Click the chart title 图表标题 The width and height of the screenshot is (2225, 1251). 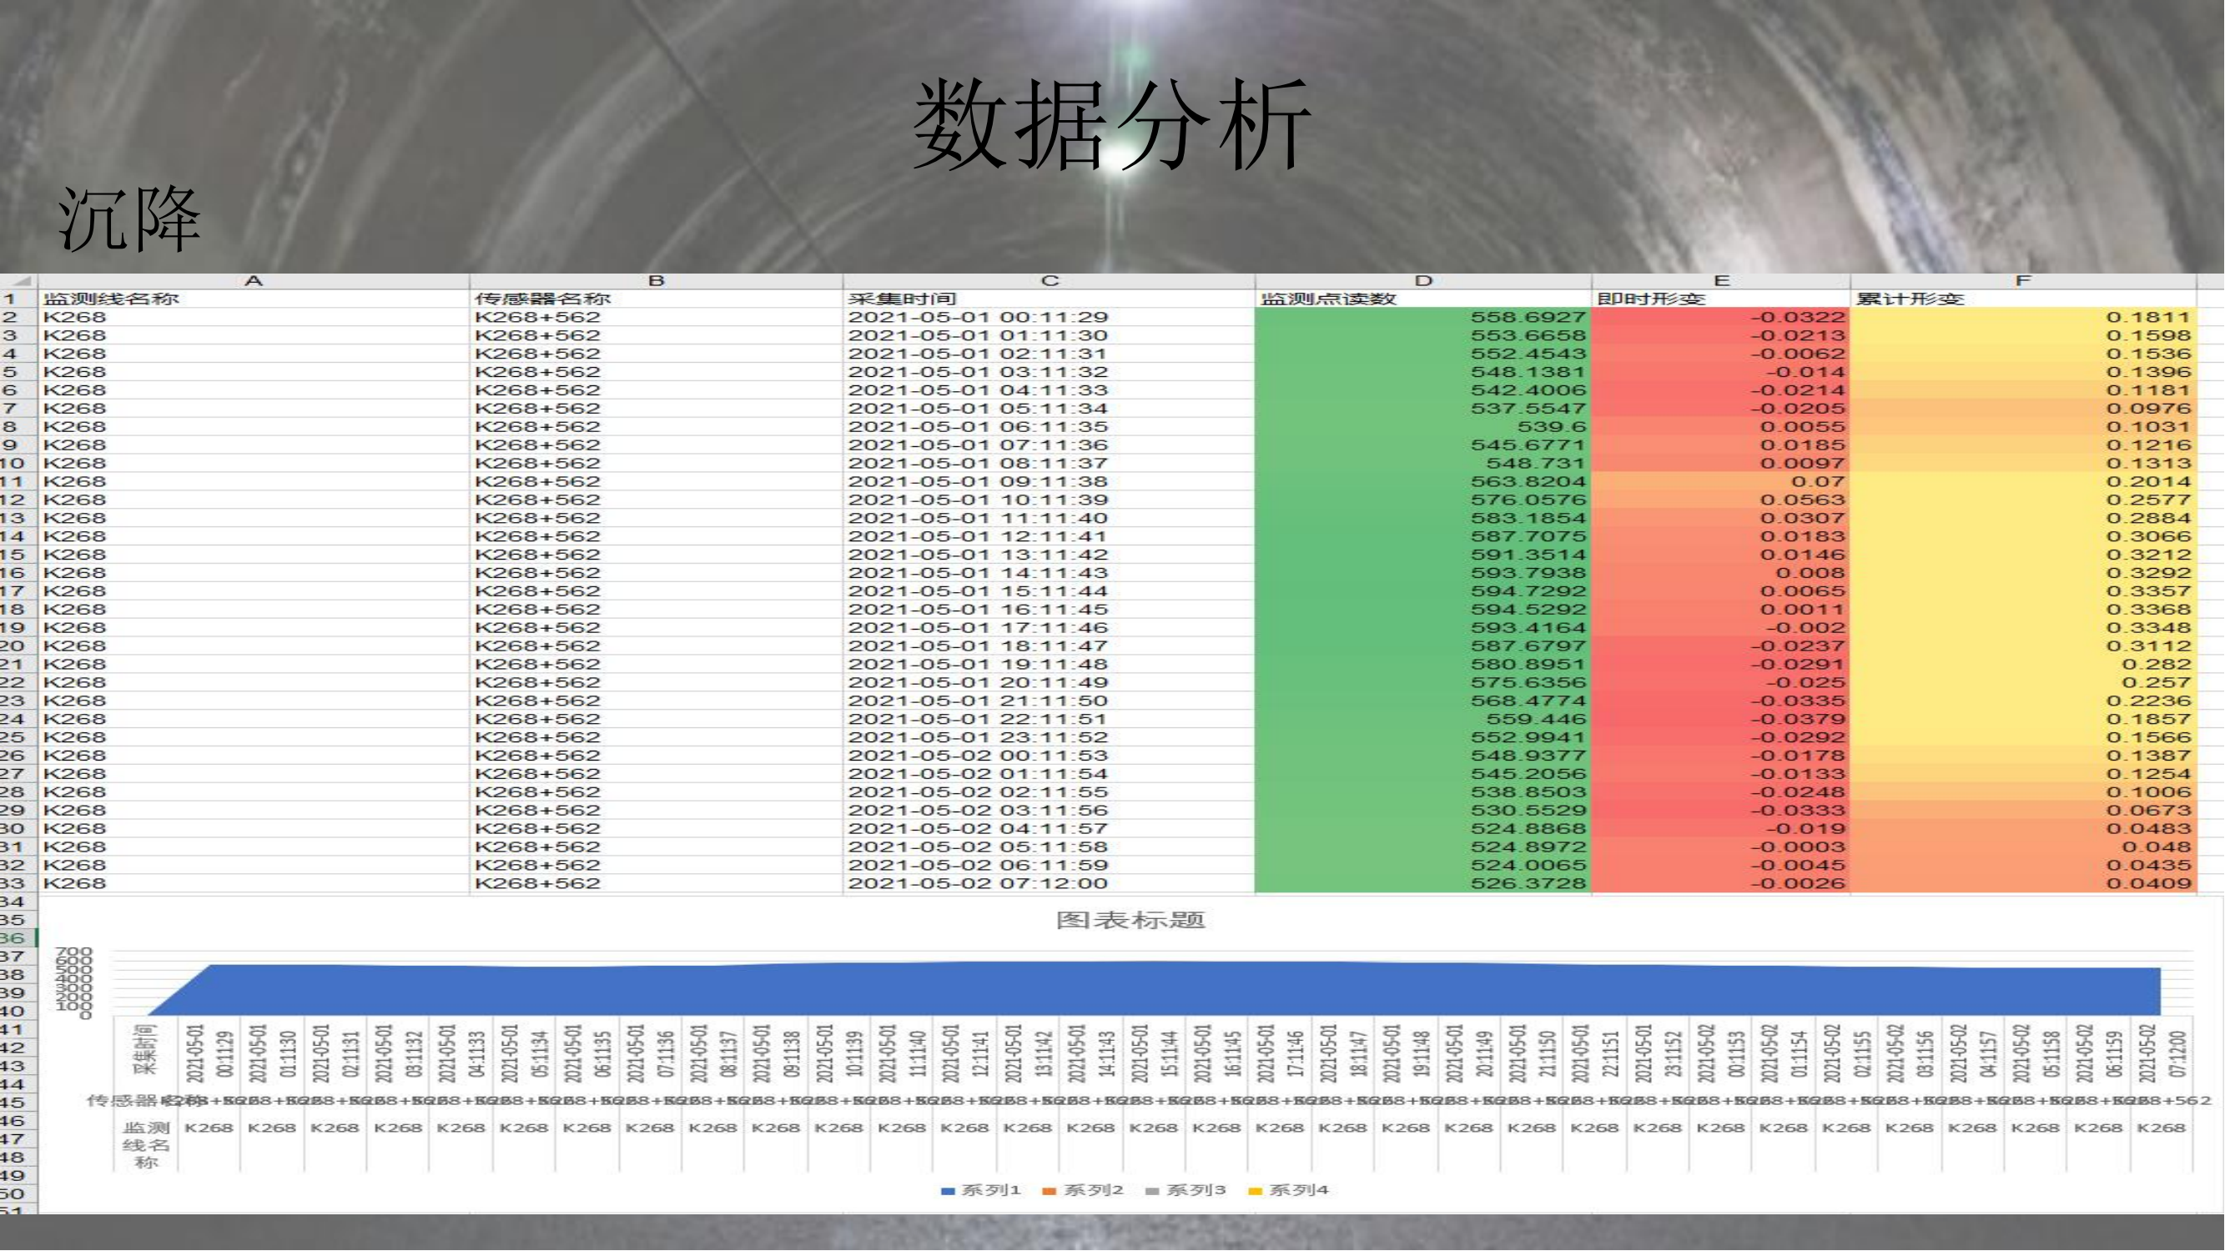click(1130, 921)
